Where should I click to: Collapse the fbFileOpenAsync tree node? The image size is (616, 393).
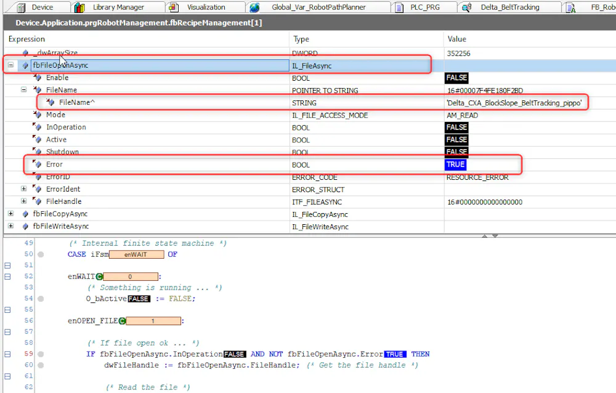tap(11, 65)
